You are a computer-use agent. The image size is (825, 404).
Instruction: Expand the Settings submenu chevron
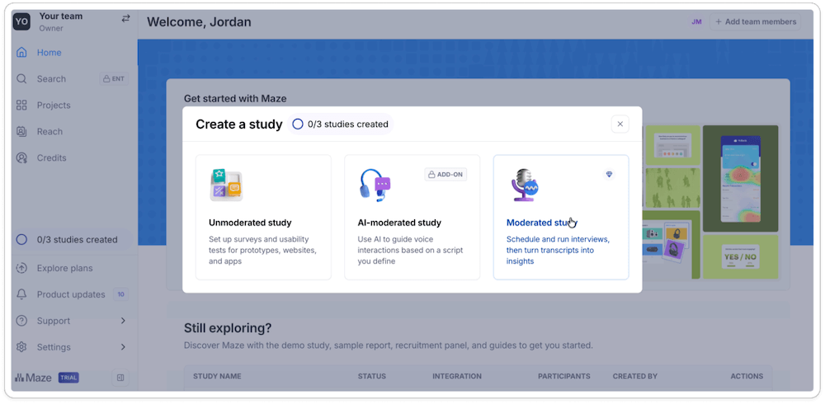click(123, 347)
